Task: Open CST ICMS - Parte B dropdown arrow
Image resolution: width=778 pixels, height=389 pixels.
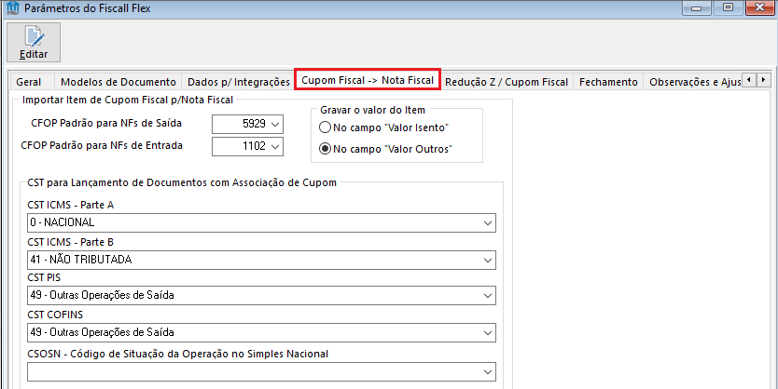Action: [488, 261]
